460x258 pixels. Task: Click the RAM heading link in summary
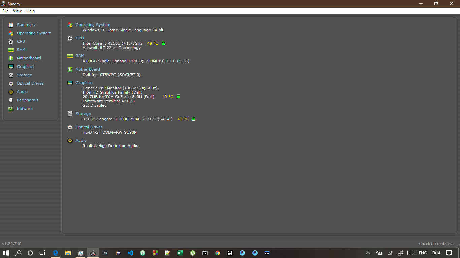[80, 56]
